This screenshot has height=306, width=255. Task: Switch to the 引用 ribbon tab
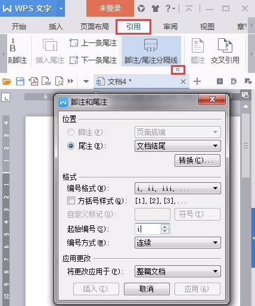coord(133,27)
